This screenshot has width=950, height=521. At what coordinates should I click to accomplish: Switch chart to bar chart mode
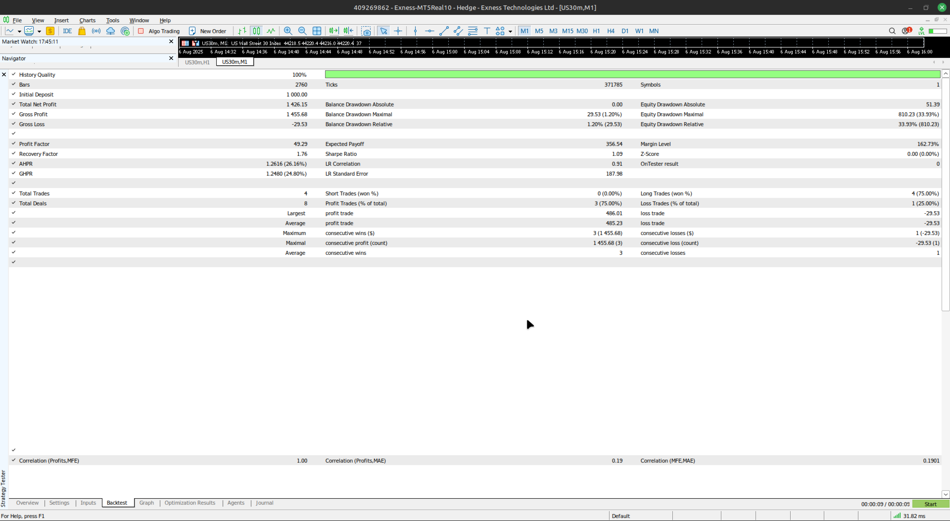point(242,31)
